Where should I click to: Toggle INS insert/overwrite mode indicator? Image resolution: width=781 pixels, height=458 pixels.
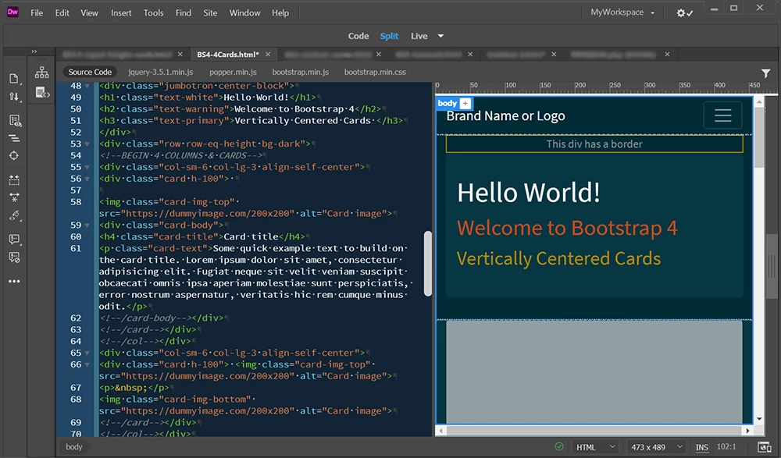(x=702, y=447)
